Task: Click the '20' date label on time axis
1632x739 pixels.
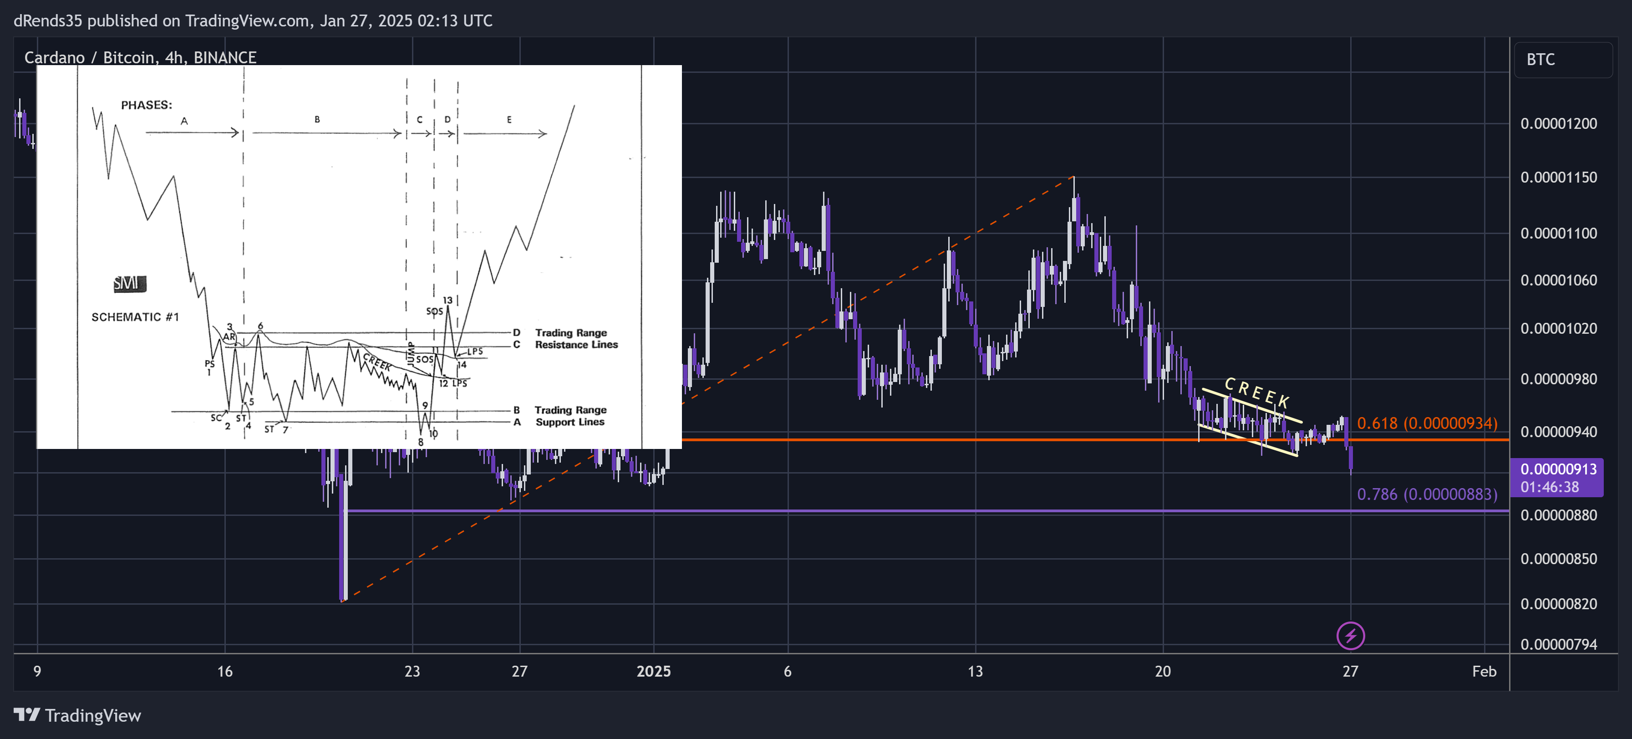Action: (x=1163, y=671)
